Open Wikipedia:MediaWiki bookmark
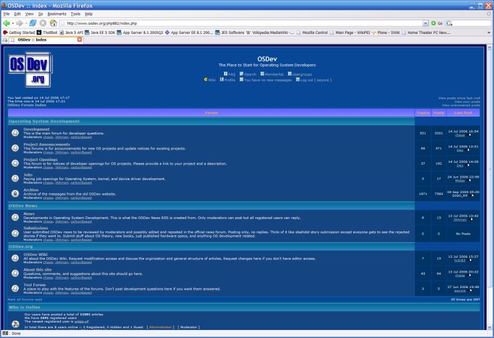This screenshot has height=338, width=494. [270, 33]
